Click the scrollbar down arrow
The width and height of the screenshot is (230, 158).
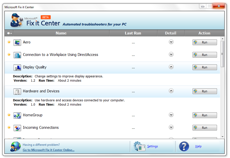coord(222,137)
